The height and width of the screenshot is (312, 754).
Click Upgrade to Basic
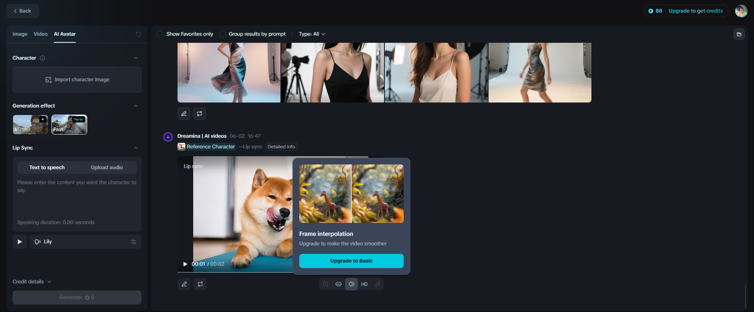pos(351,261)
